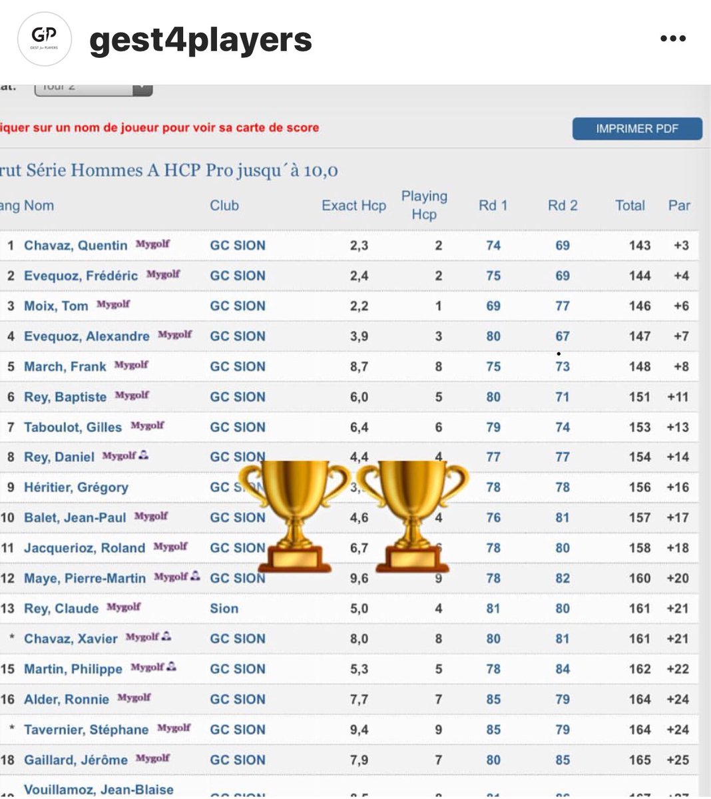The width and height of the screenshot is (711, 799).
Task: Click the Rd 1 column header
Action: pos(493,206)
